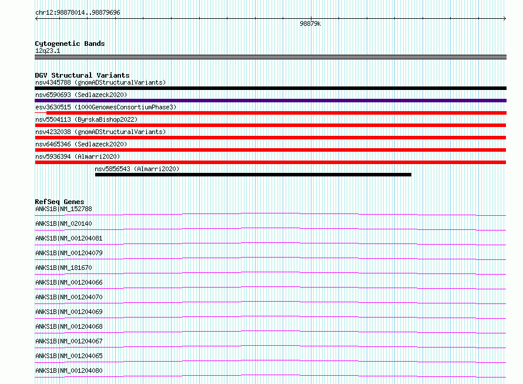
Task: Click the chr12:98878014..98879696 coordinate label
Action: pos(78,12)
